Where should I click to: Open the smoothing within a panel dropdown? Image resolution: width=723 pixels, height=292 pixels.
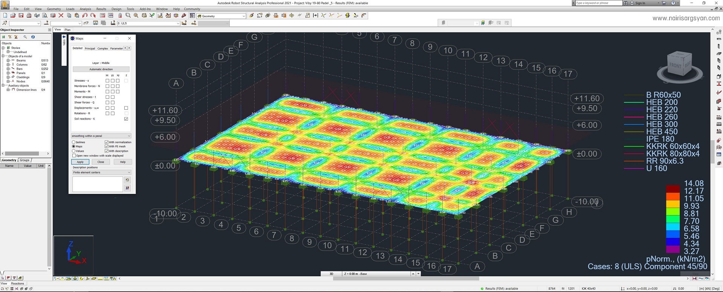[101, 136]
